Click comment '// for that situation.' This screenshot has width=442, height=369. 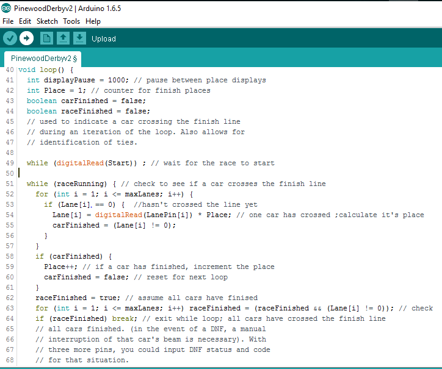pos(82,360)
